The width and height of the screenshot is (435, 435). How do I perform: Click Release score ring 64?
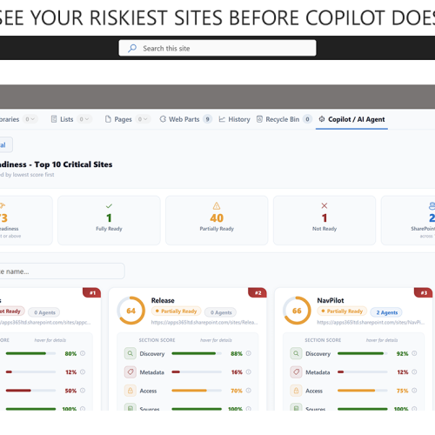pyautogui.click(x=131, y=311)
